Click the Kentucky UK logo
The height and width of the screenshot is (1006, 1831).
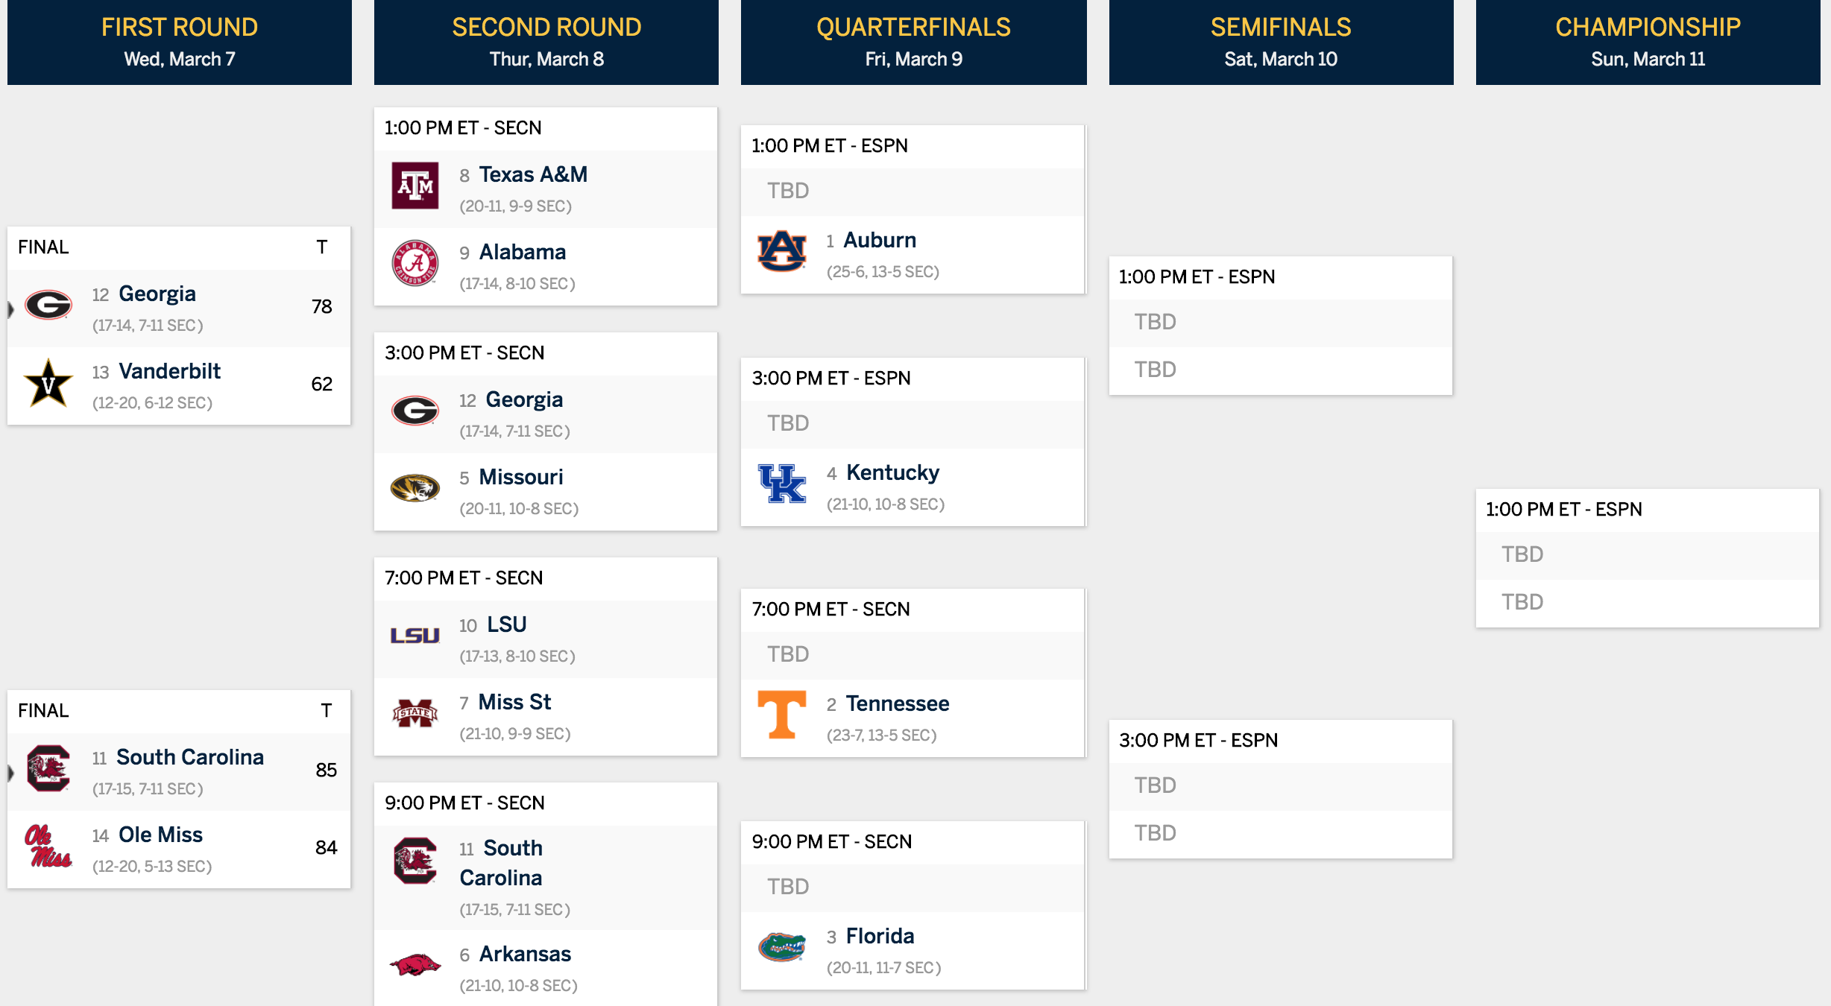[782, 484]
